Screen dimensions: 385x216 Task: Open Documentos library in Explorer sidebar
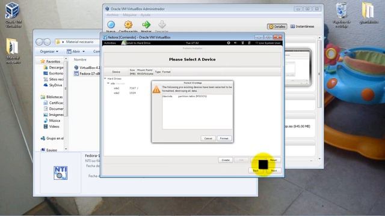click(x=54, y=109)
